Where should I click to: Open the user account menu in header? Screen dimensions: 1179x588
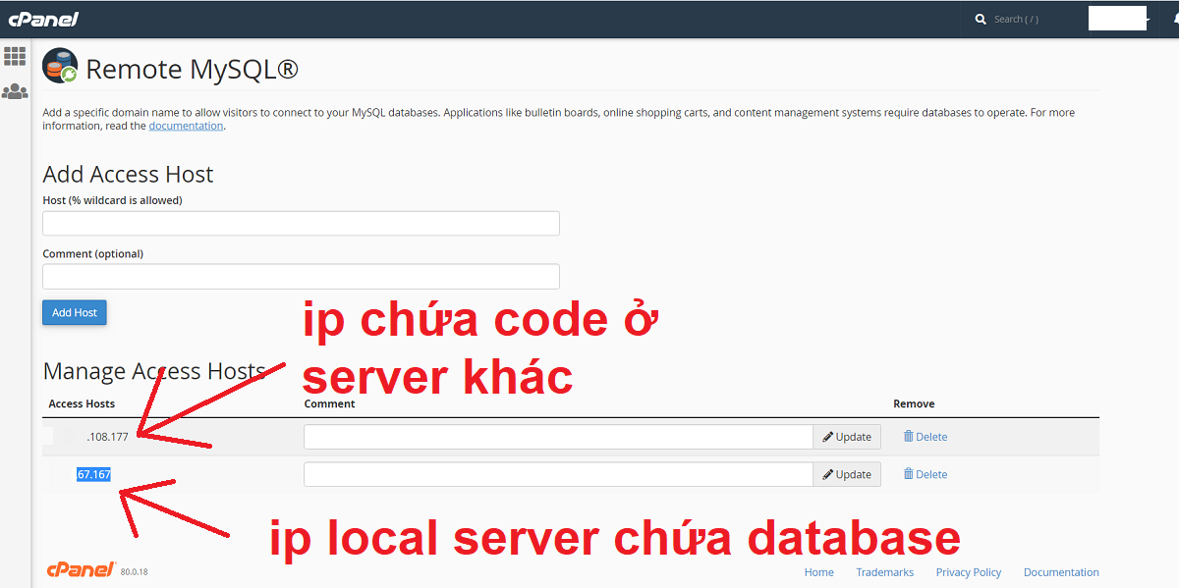pos(1119,19)
